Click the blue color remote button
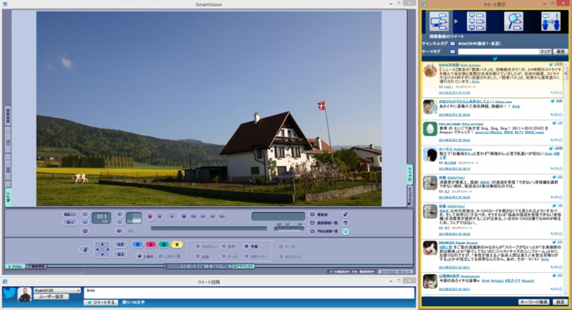 click(x=137, y=245)
